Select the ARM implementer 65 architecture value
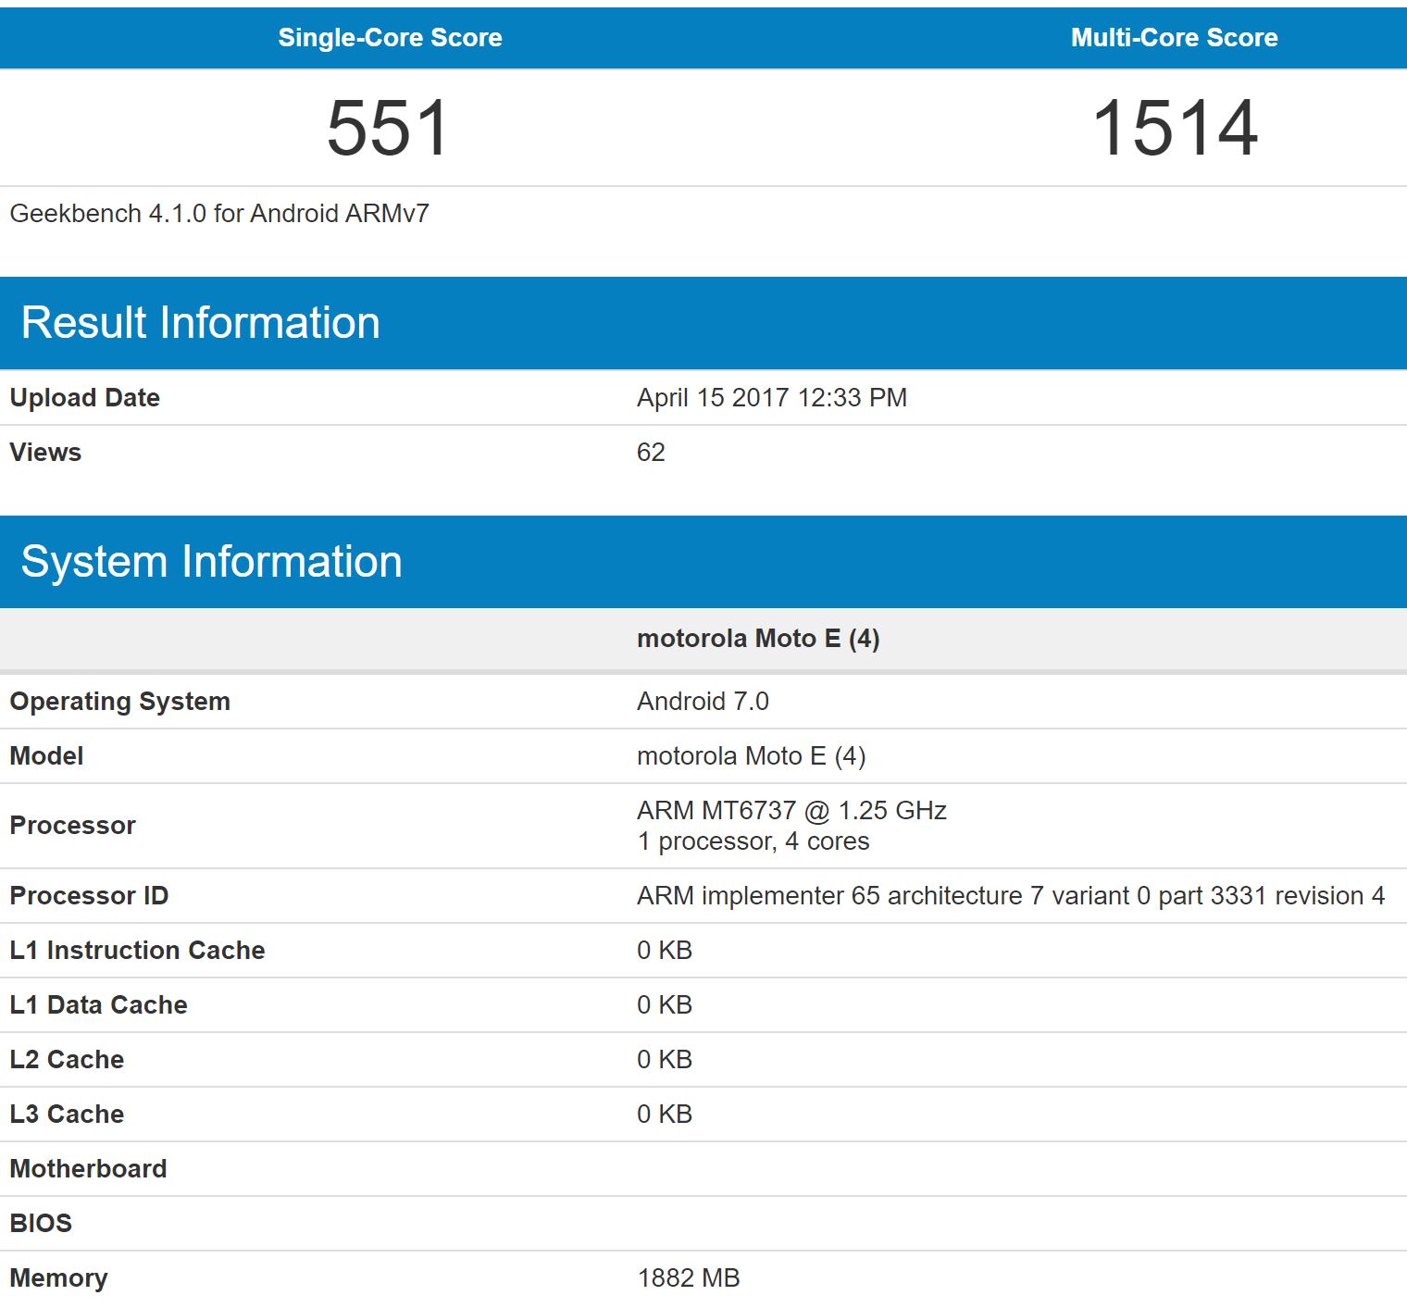Image resolution: width=1407 pixels, height=1308 pixels. (1011, 896)
